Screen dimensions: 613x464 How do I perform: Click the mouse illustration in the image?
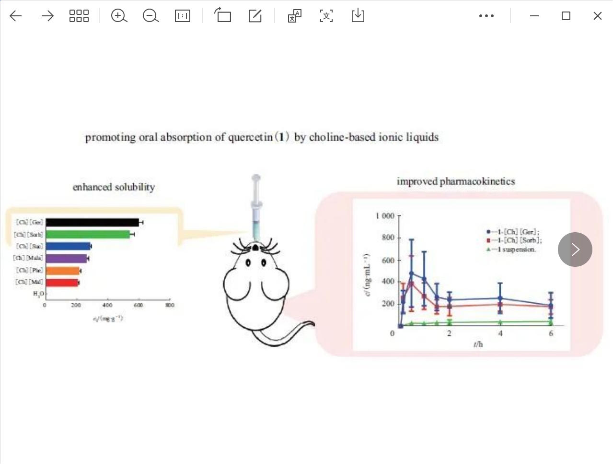pyautogui.click(x=255, y=288)
